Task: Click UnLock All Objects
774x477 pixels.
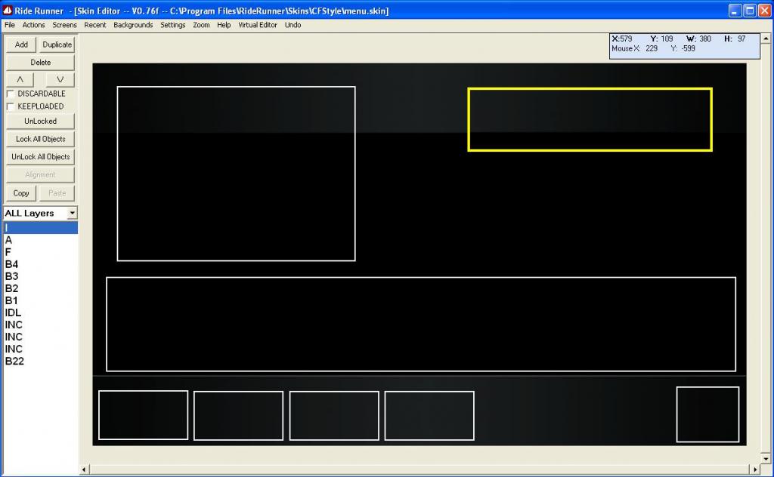Action: (x=41, y=157)
